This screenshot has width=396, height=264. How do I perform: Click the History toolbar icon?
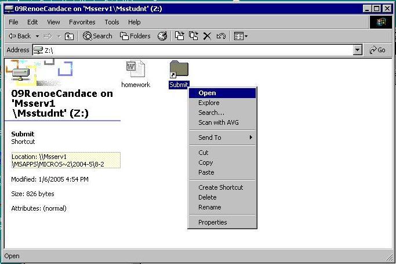(x=162, y=36)
